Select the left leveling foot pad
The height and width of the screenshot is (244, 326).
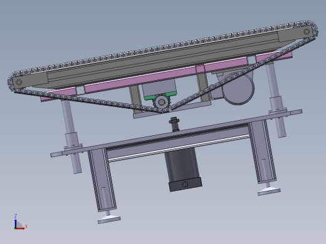pos(109,219)
